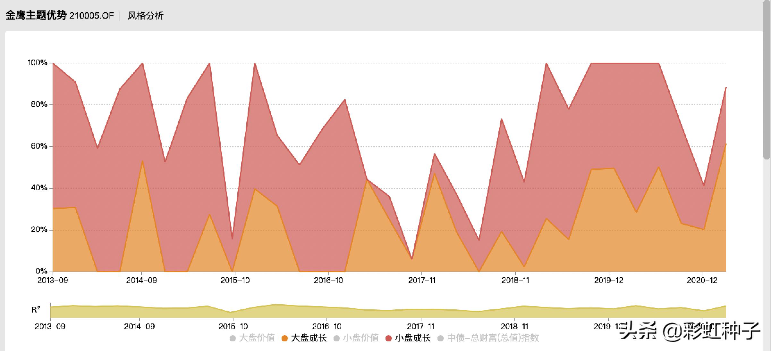
Task: Toggle the 中债-总财富(总值)指数 legend dot
Action: [x=441, y=338]
